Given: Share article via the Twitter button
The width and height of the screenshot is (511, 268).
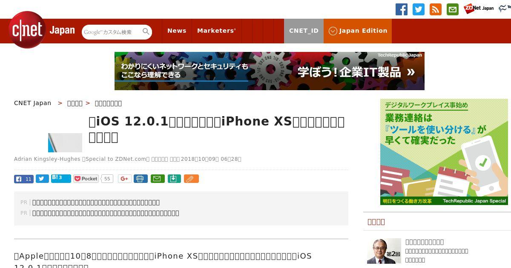Looking at the screenshot, I should click(x=42, y=179).
